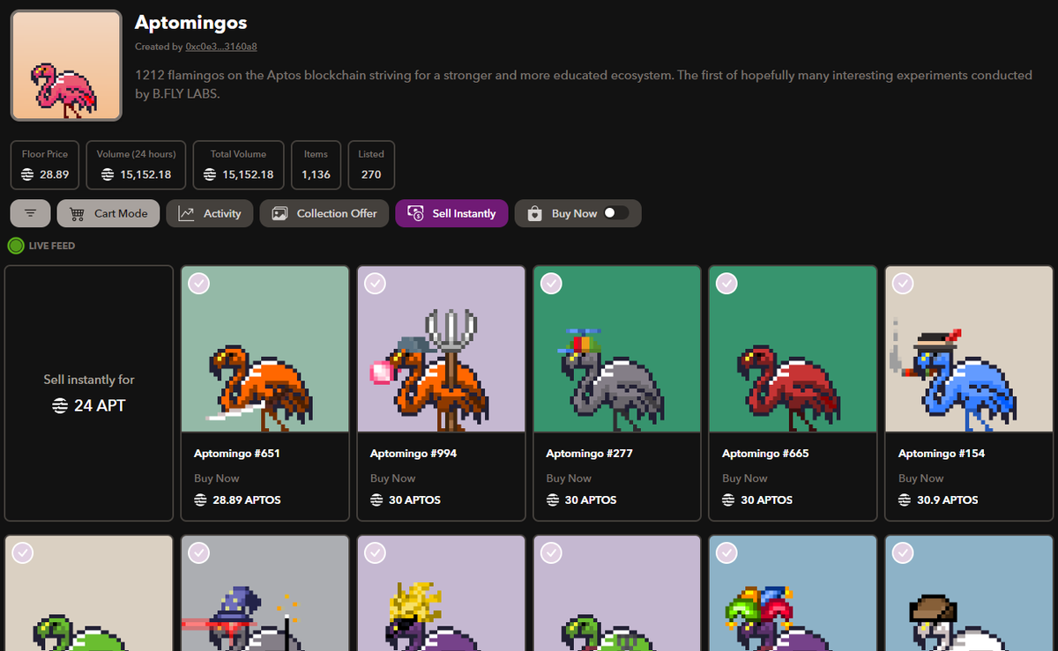Enable Cart Mode
Screen dimensions: 1058x651
pos(108,213)
